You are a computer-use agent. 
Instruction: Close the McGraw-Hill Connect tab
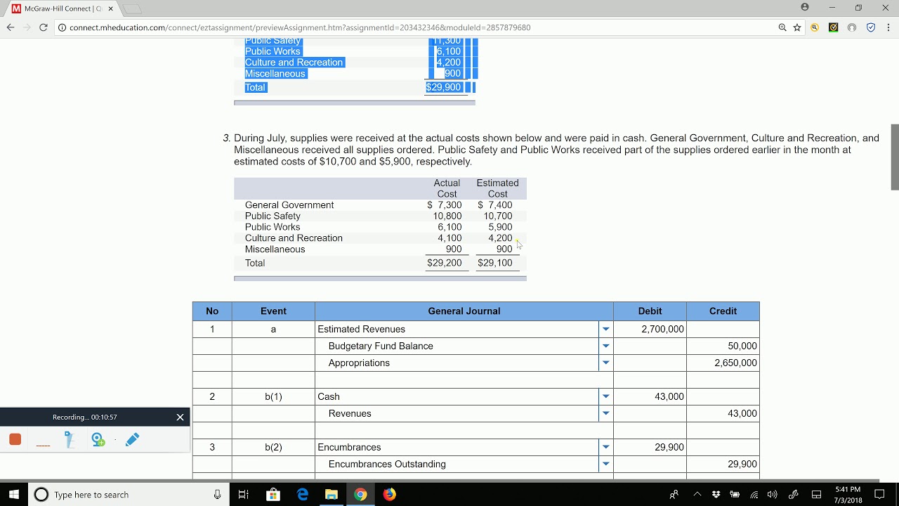(110, 8)
